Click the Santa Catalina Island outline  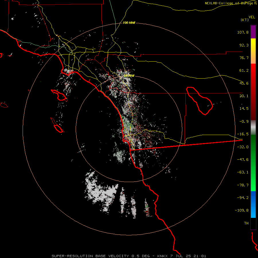click(x=59, y=95)
